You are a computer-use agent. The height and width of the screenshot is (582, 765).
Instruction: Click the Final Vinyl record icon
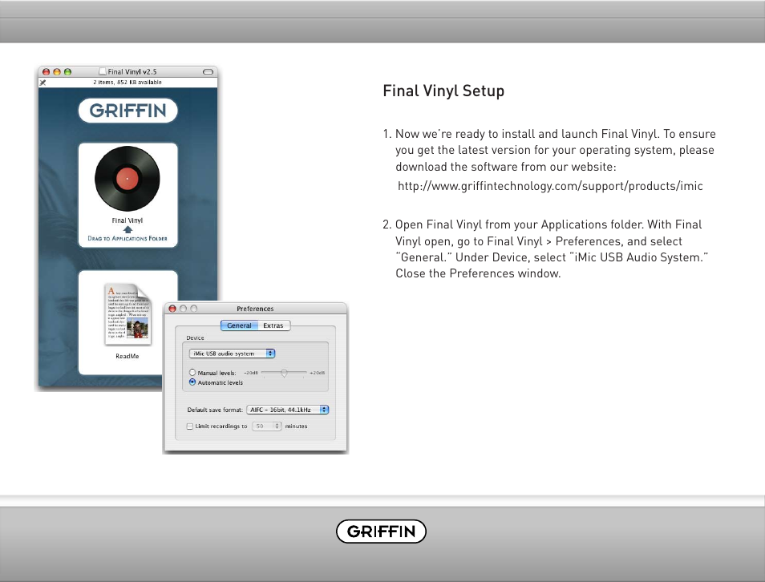point(127,179)
